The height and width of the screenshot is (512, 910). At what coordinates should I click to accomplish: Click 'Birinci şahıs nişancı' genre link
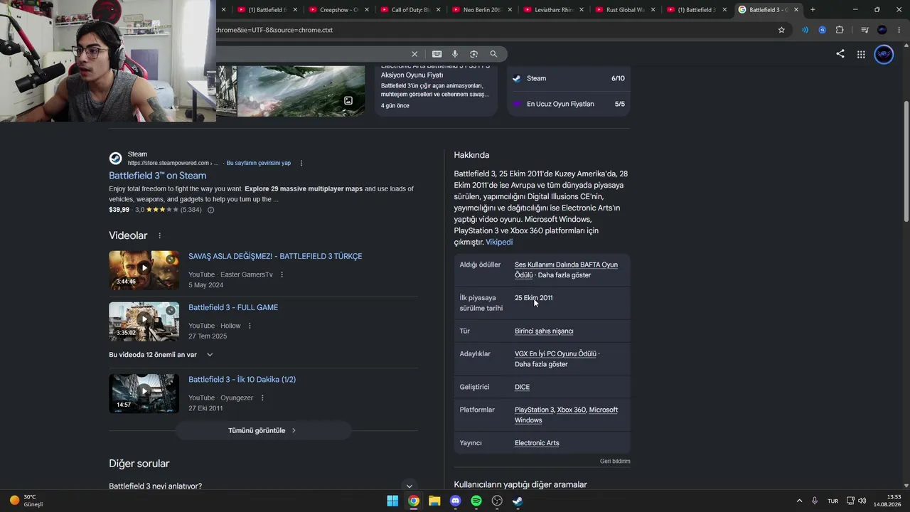point(544,331)
